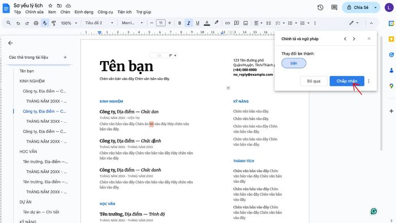Increase the font size
Image resolution: width=396 pixels, height=223 pixels.
pyautogui.click(x=170, y=23)
